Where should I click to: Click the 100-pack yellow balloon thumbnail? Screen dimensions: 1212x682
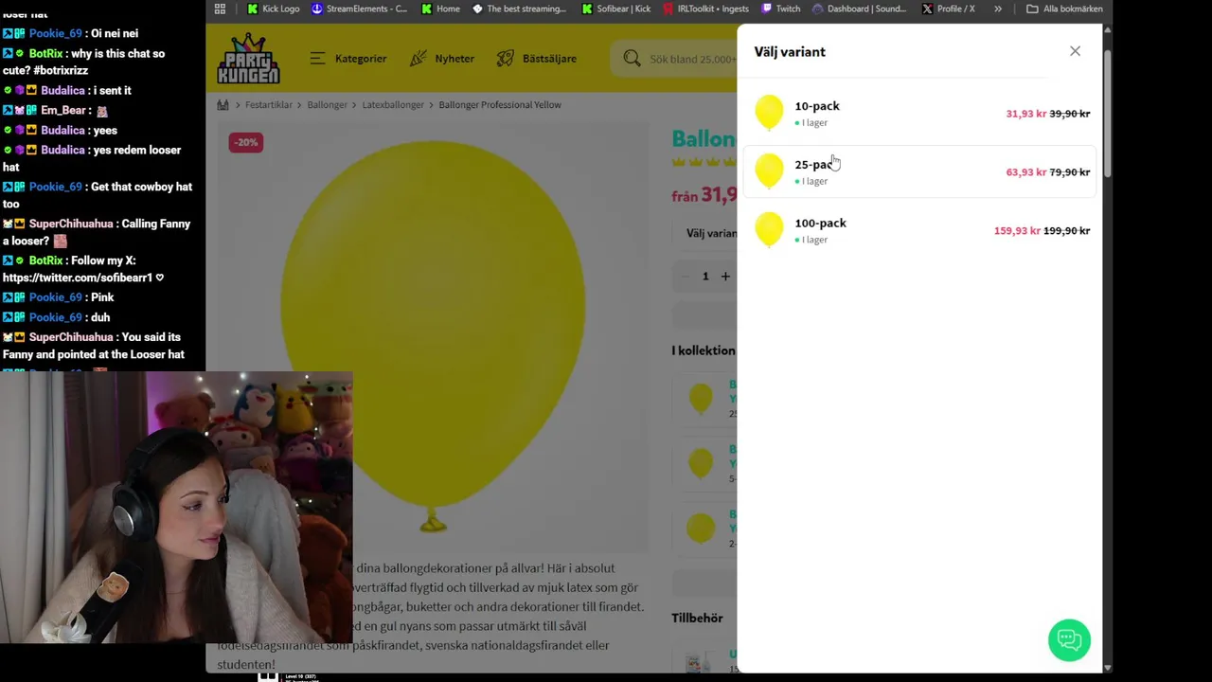point(769,230)
